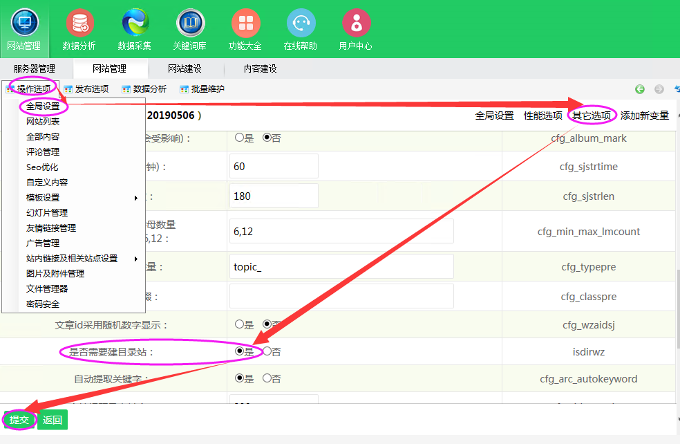Click the cfg_wzaidsj variable name

(589, 324)
